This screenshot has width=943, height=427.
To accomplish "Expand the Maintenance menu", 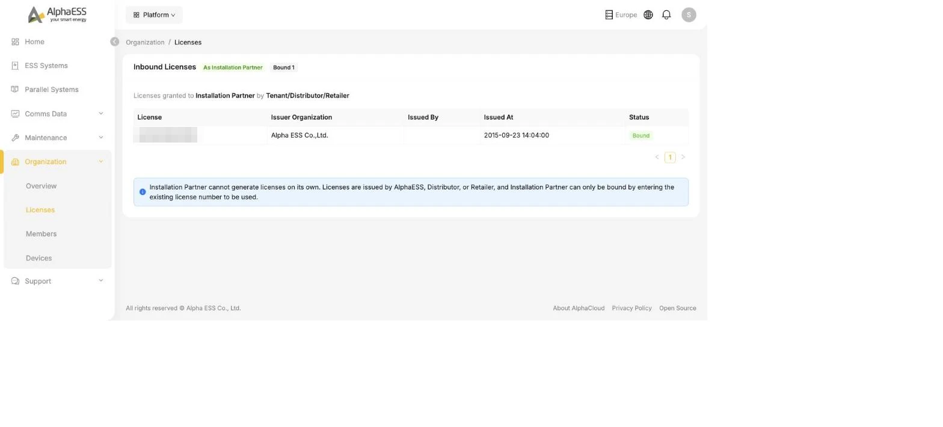I will 57,138.
